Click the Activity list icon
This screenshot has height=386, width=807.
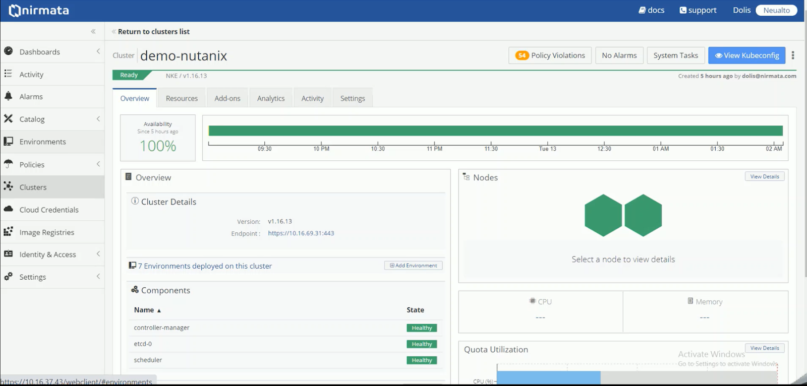[x=8, y=74]
